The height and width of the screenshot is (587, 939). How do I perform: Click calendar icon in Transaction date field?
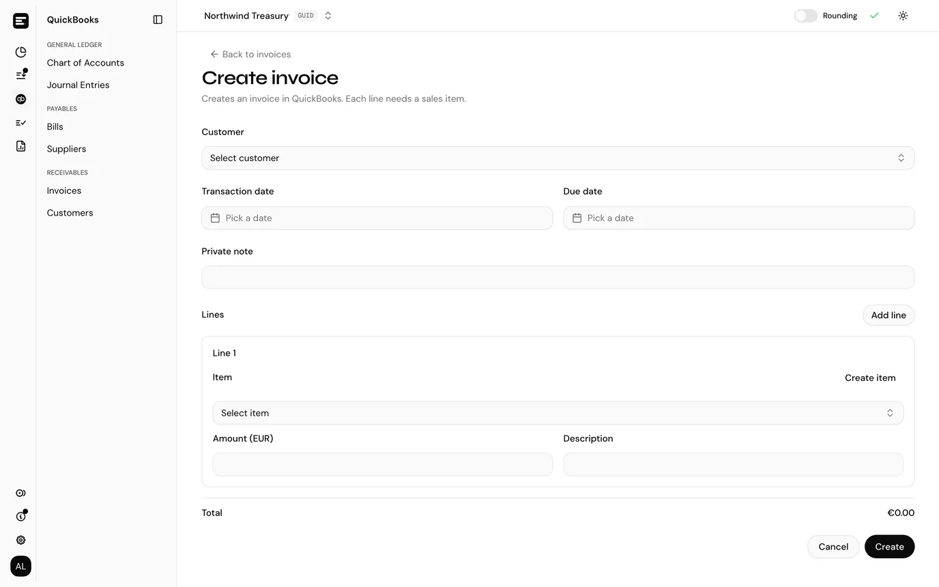[x=215, y=218]
